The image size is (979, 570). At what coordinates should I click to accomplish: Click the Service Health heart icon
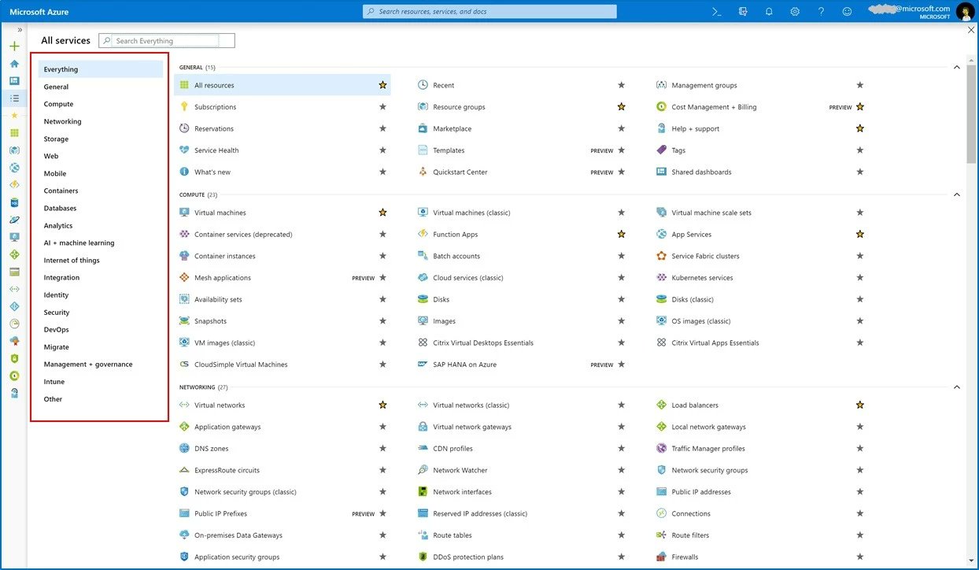tap(184, 150)
